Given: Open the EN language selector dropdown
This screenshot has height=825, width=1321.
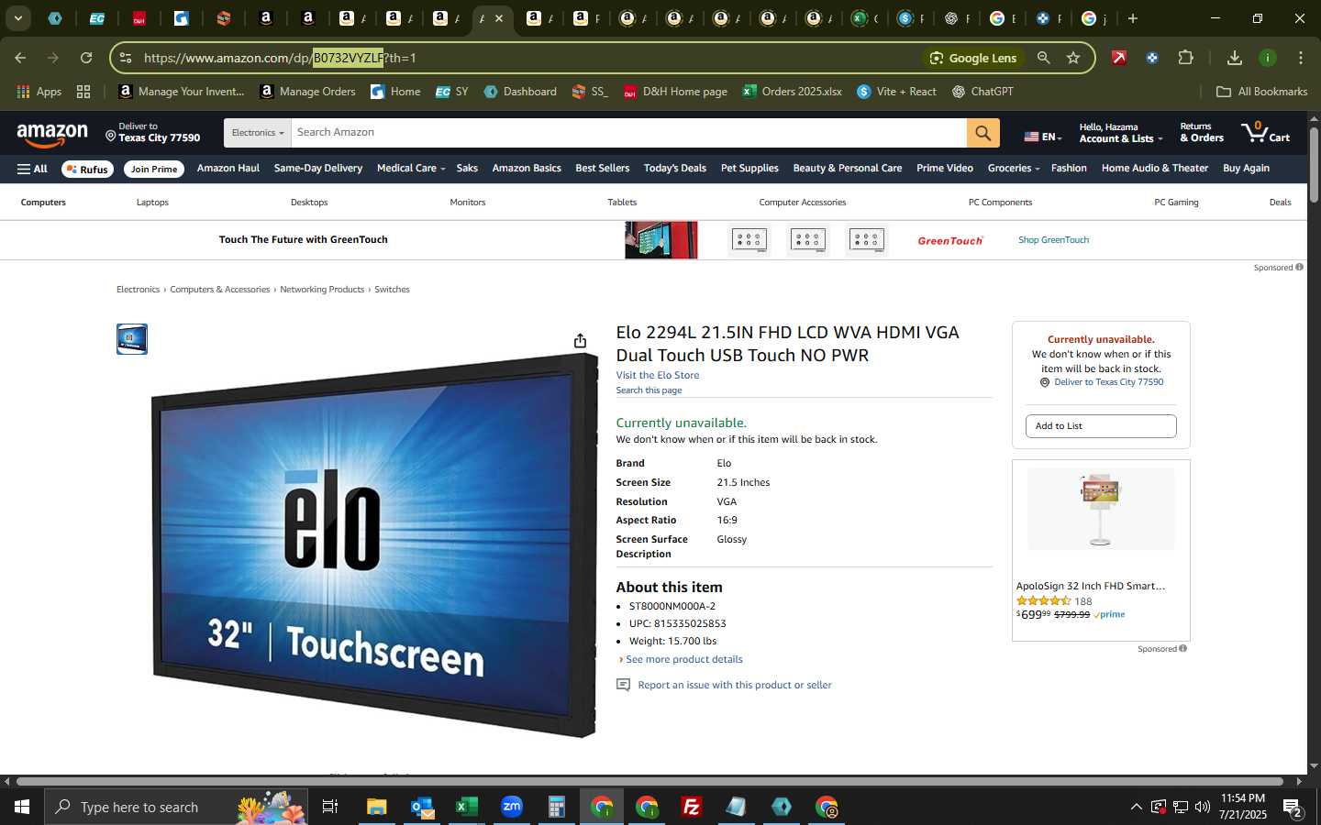Looking at the screenshot, I should click(1043, 137).
